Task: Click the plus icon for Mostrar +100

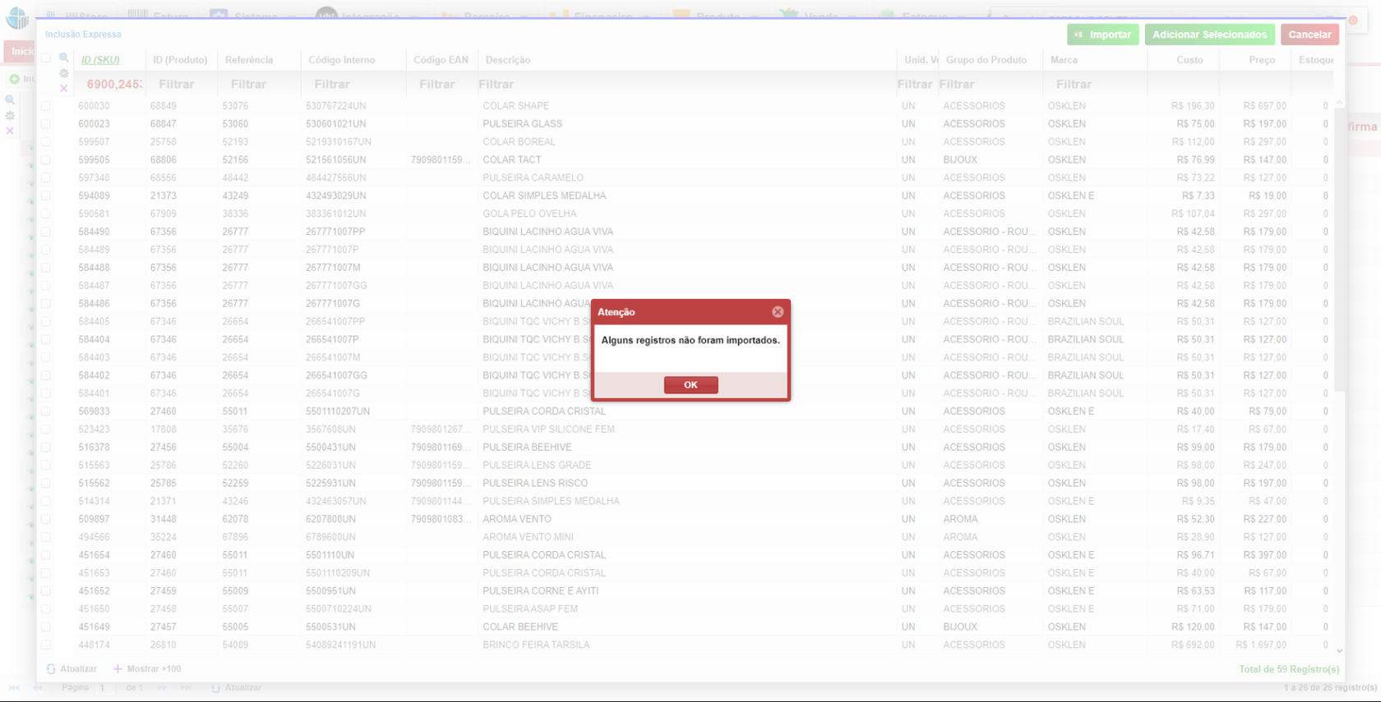Action: (118, 669)
